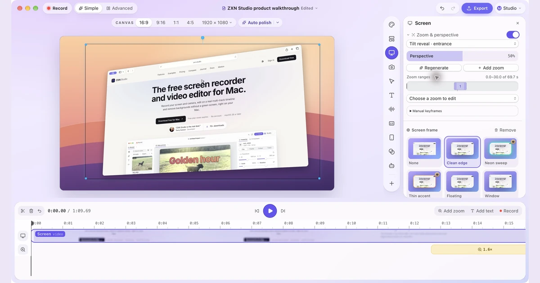
Task: Open the Text tool in the sidebar
Action: click(x=391, y=95)
